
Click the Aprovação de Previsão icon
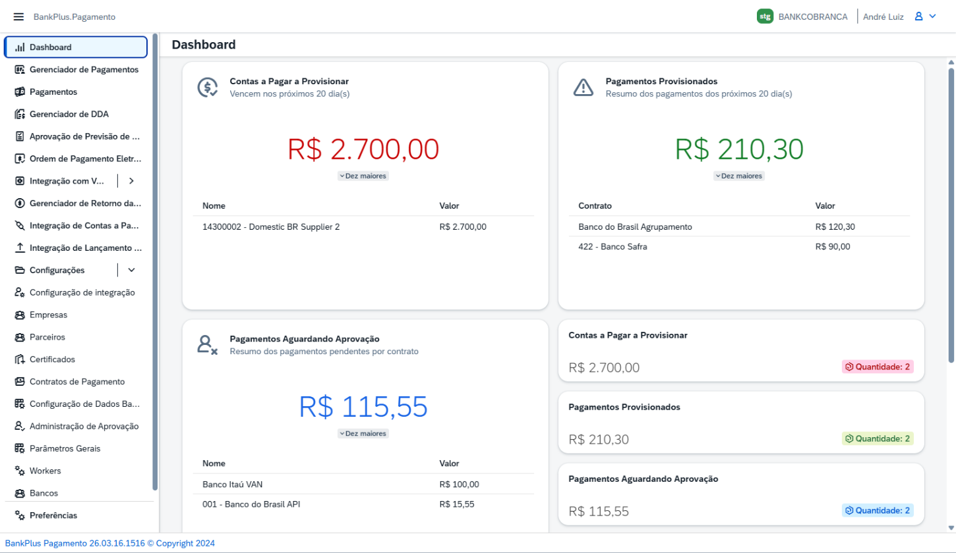pyautogui.click(x=20, y=136)
